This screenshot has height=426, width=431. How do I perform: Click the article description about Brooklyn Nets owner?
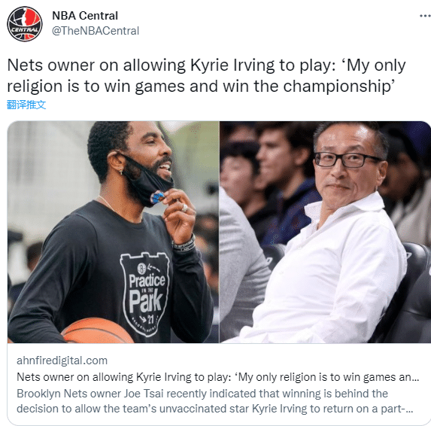pyautogui.click(x=214, y=401)
